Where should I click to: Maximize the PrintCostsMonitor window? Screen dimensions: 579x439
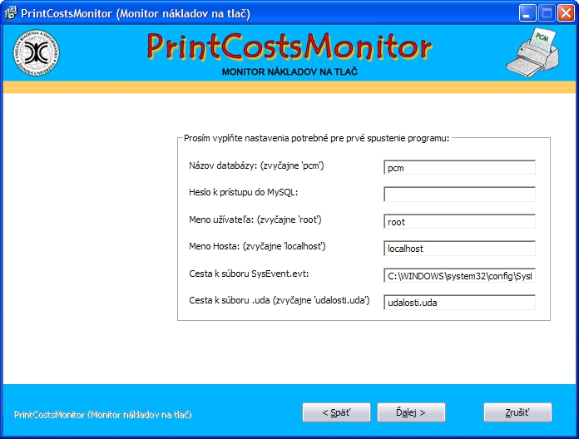547,12
